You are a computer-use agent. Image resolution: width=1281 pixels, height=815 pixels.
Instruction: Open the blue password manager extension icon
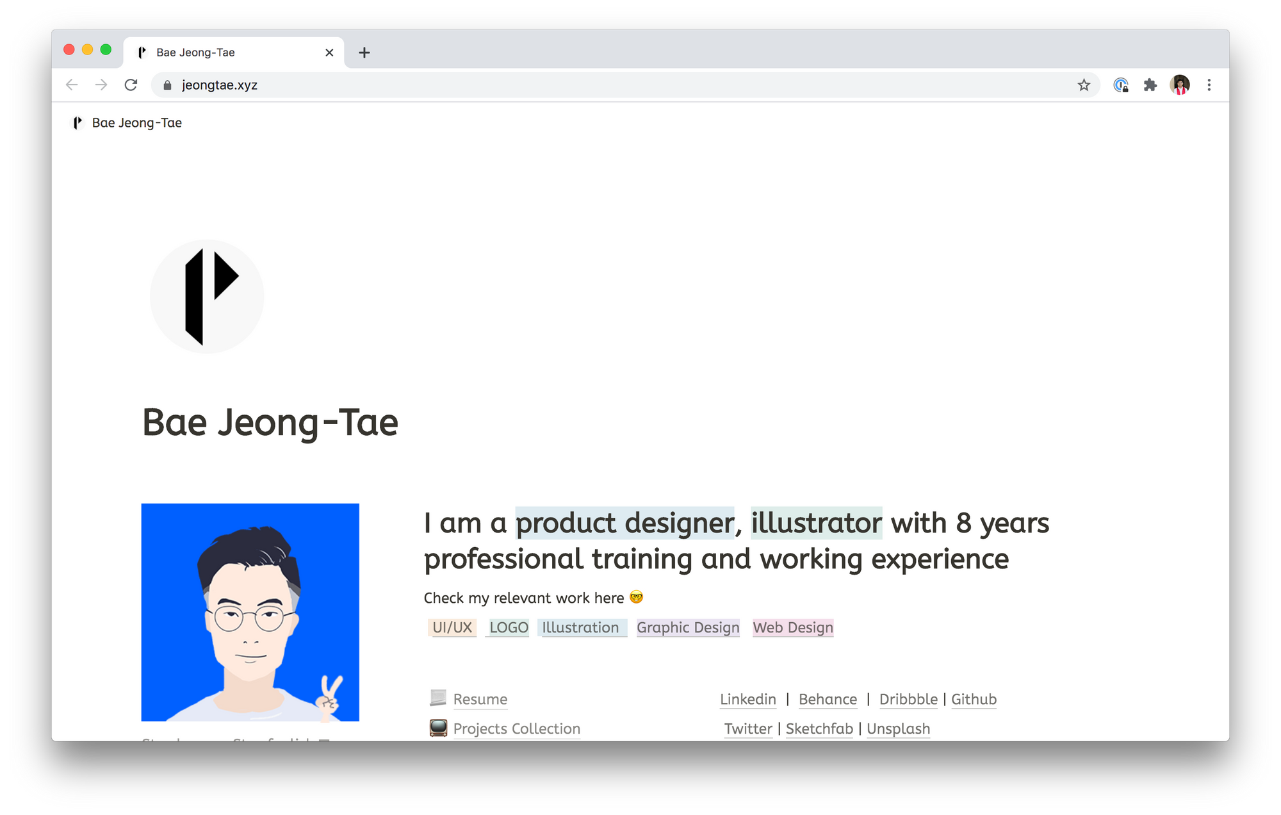point(1120,85)
